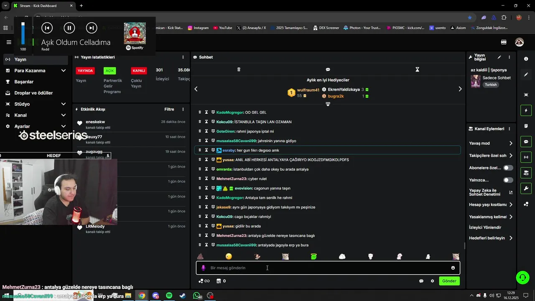Expand Yasaklanmış kelimeler option
Image resolution: width=535 pixels, height=301 pixels.
point(491,217)
